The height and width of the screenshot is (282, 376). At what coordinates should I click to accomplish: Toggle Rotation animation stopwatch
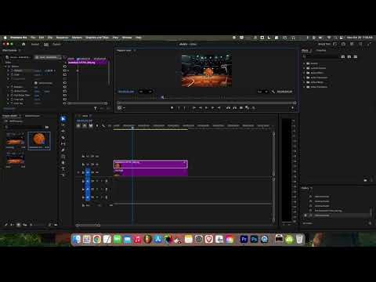click(x=12, y=87)
